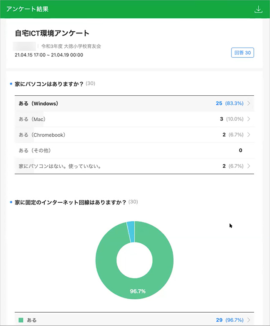Click the download icon in the header
270x326 pixels.
[258, 9]
